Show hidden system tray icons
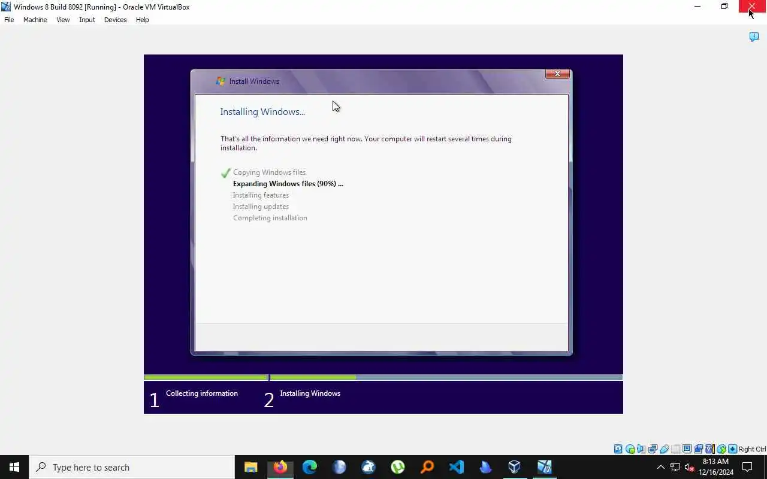767x479 pixels. (661, 467)
